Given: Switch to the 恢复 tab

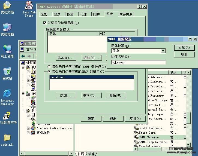Looking at the screenshot, I should pos(70,14).
